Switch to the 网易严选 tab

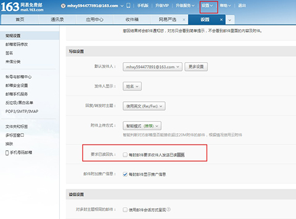168,20
